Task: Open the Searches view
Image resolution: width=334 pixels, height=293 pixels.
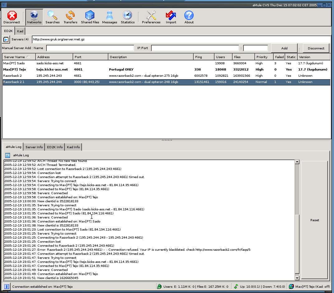Action: [52, 17]
